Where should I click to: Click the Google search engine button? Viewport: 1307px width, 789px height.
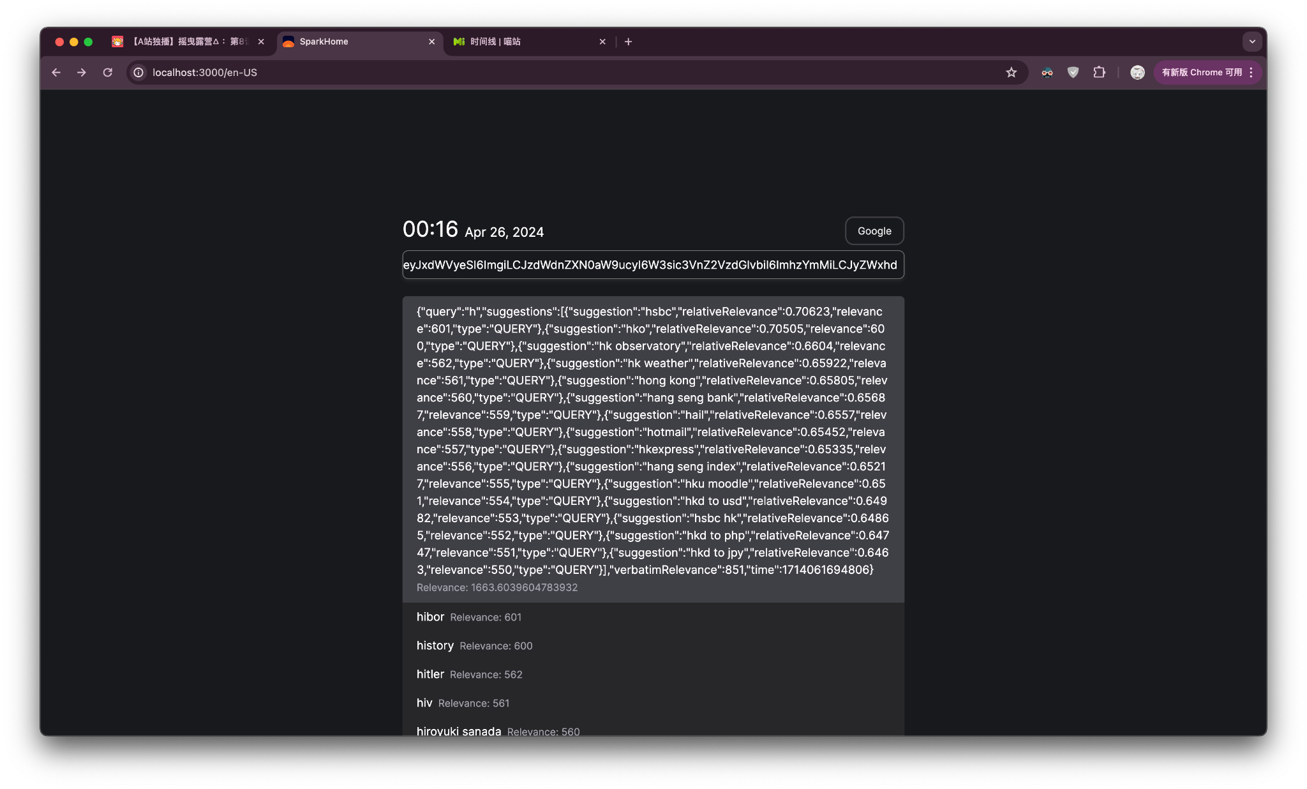point(874,231)
